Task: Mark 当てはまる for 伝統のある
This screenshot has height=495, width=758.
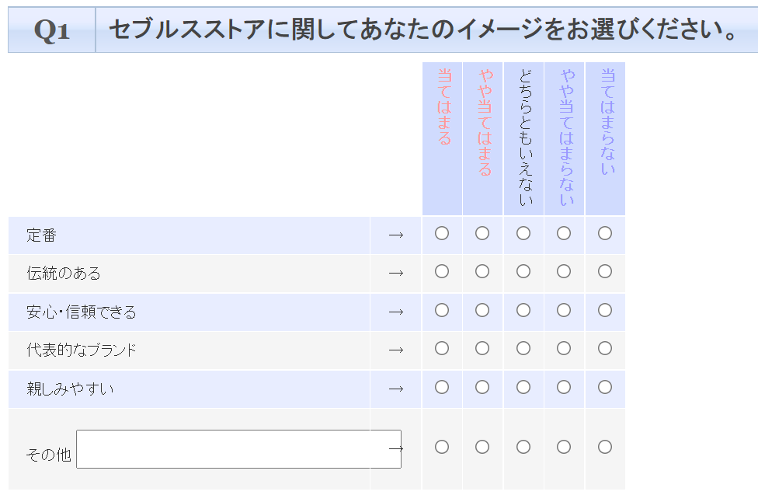Action: (442, 271)
